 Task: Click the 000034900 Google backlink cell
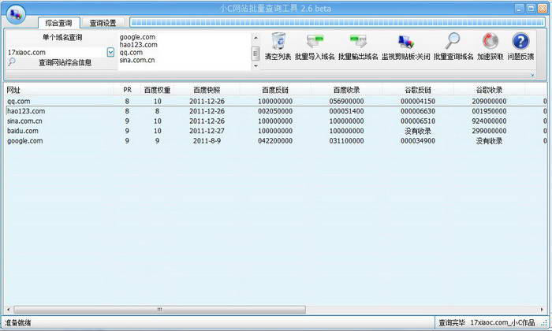click(x=417, y=141)
